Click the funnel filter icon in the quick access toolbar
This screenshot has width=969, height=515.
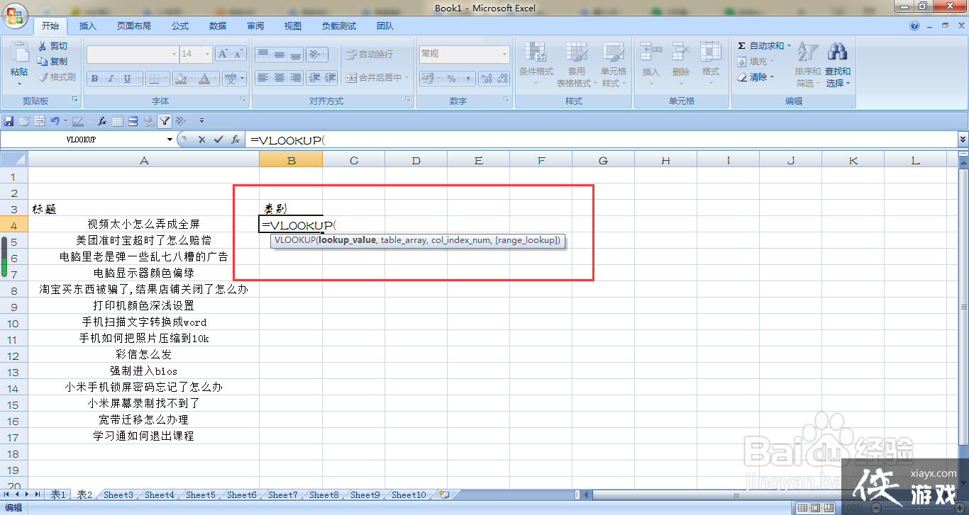[164, 121]
